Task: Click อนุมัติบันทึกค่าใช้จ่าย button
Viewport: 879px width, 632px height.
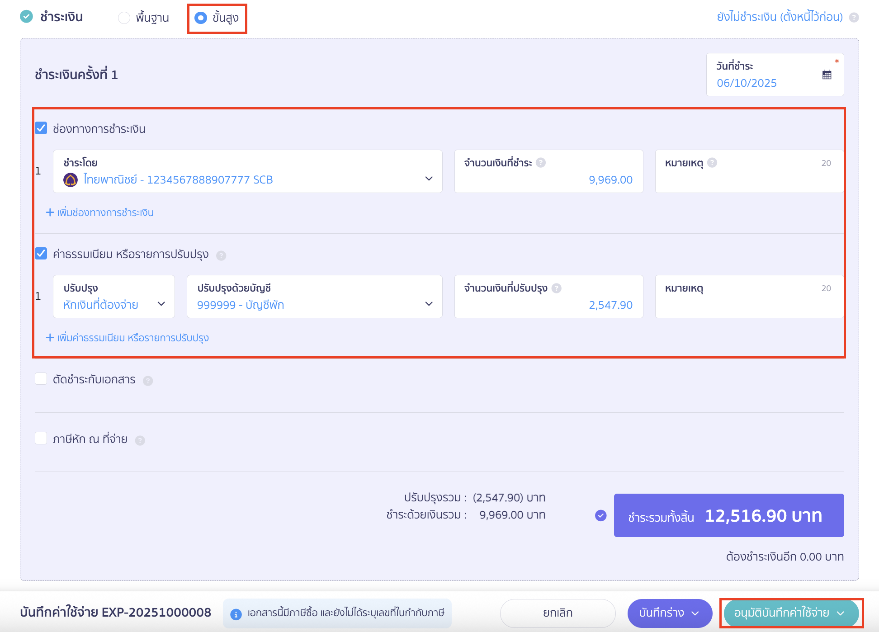Action: [782, 613]
